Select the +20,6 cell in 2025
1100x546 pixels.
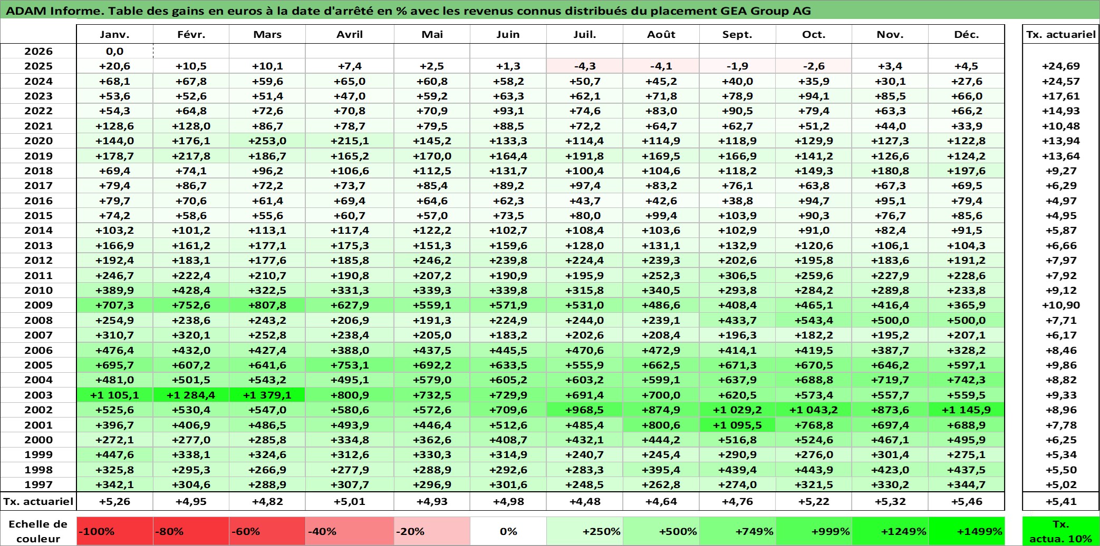[x=115, y=66]
